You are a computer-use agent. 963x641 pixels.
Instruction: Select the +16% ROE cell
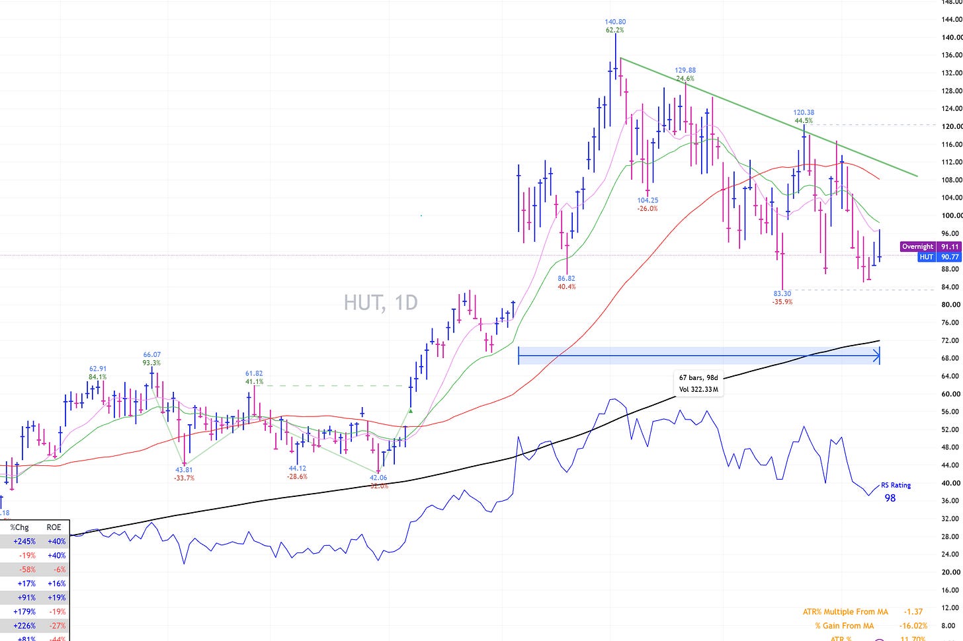[x=57, y=584]
